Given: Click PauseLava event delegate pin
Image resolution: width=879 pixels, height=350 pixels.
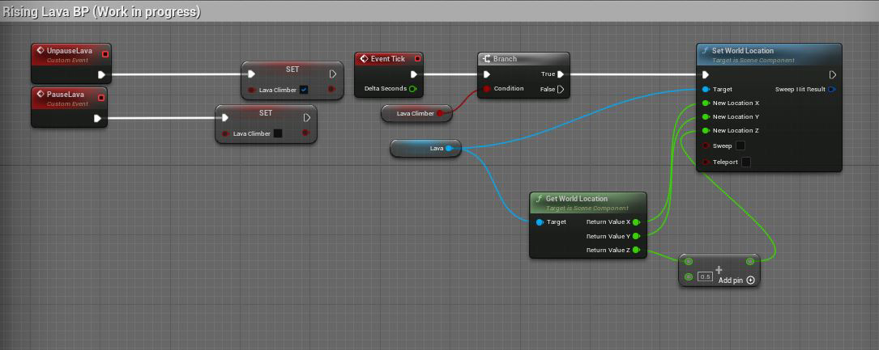Looking at the screenshot, I should 101,98.
